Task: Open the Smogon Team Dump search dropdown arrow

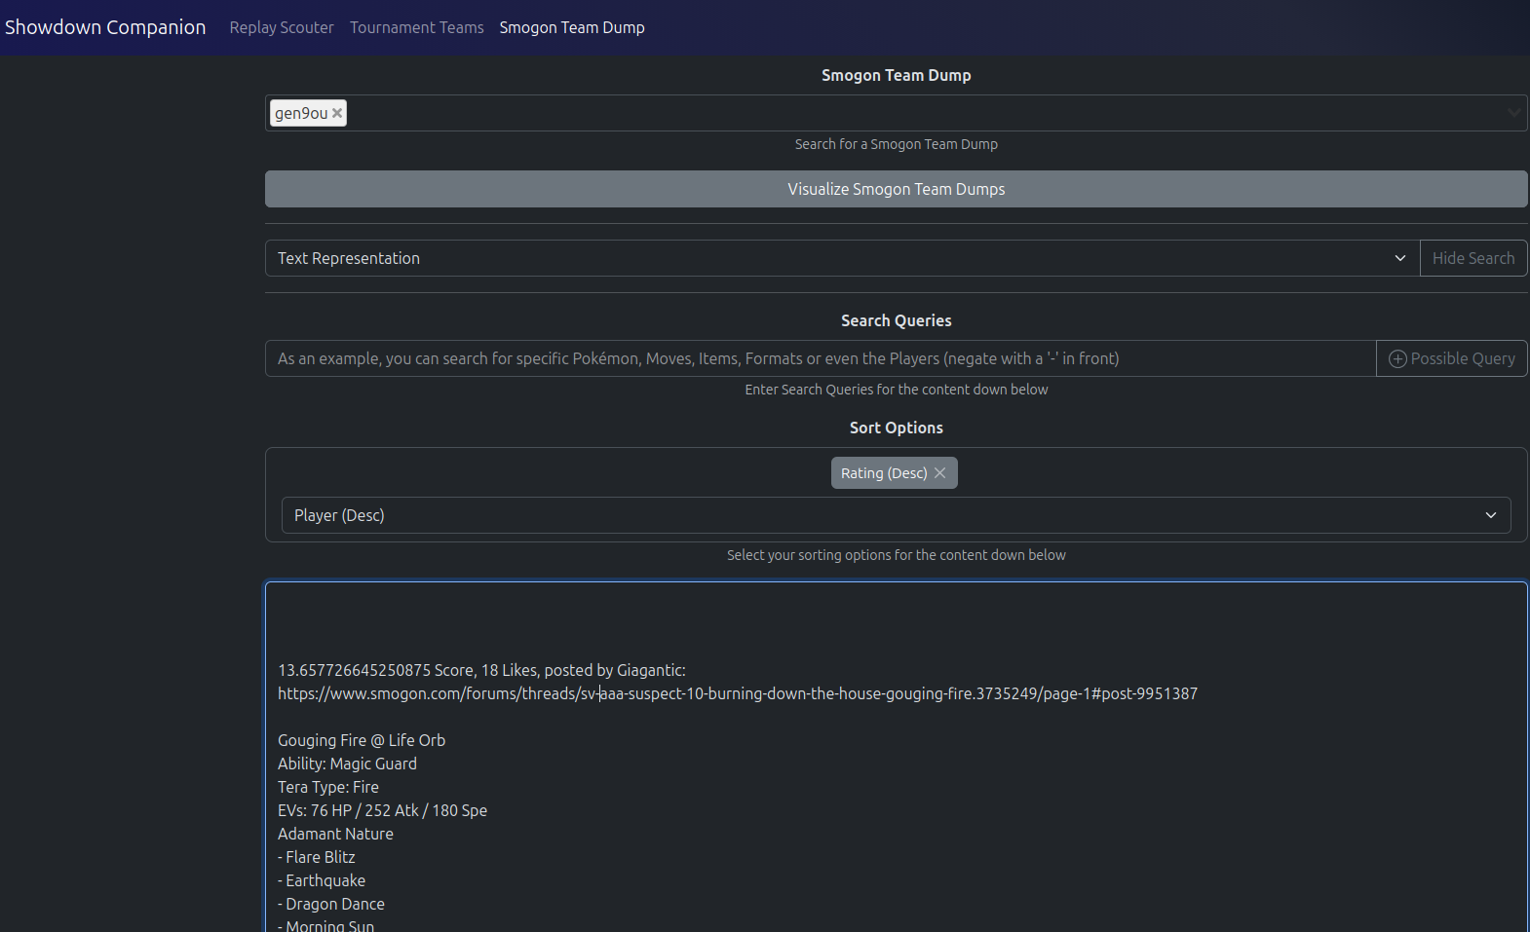Action: pos(1513,113)
